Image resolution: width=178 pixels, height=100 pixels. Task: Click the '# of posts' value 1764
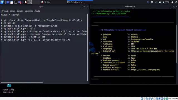coord(133,46)
